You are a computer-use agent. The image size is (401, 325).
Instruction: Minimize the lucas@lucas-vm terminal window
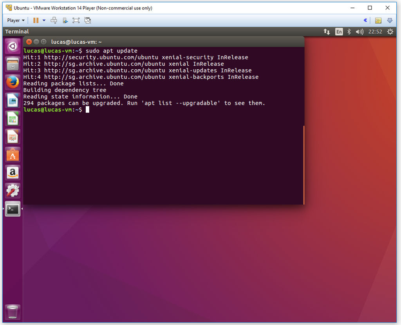tap(36, 42)
